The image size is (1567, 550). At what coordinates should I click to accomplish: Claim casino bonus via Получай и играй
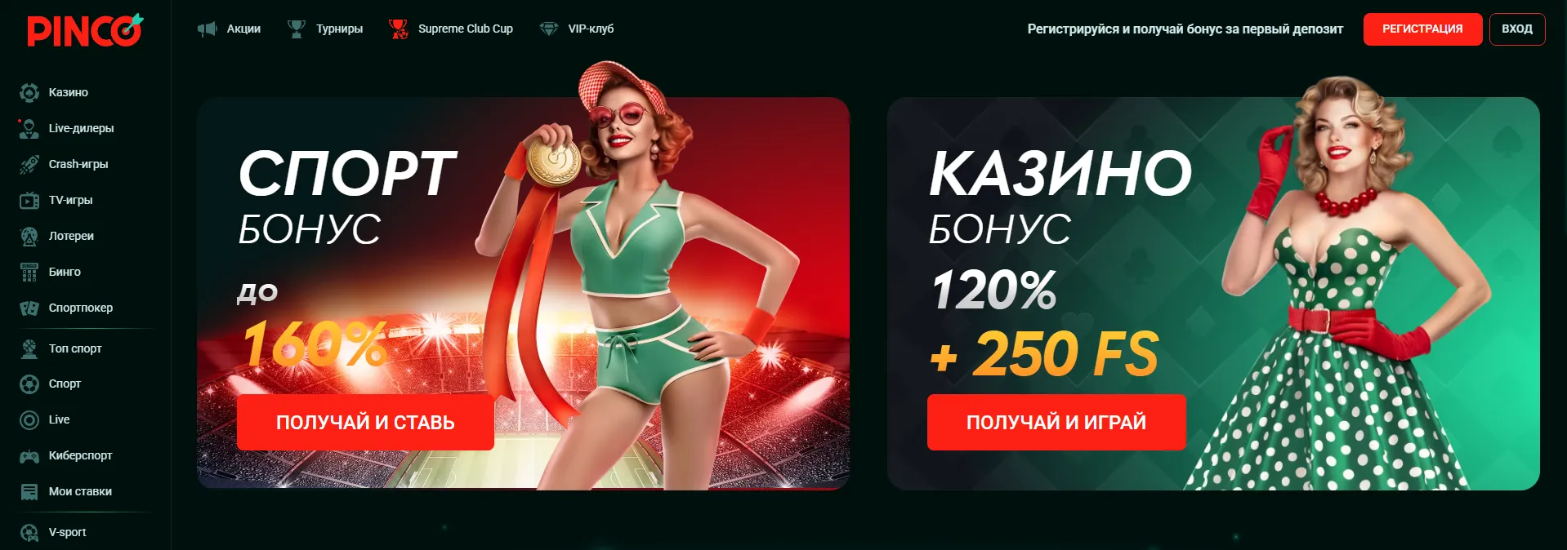[1056, 422]
